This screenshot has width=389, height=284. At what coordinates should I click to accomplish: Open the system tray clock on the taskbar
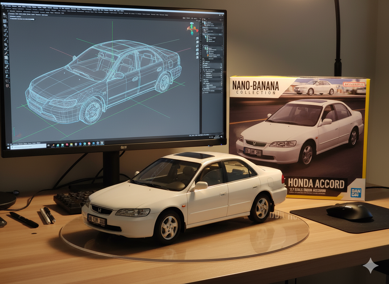(x=217, y=137)
